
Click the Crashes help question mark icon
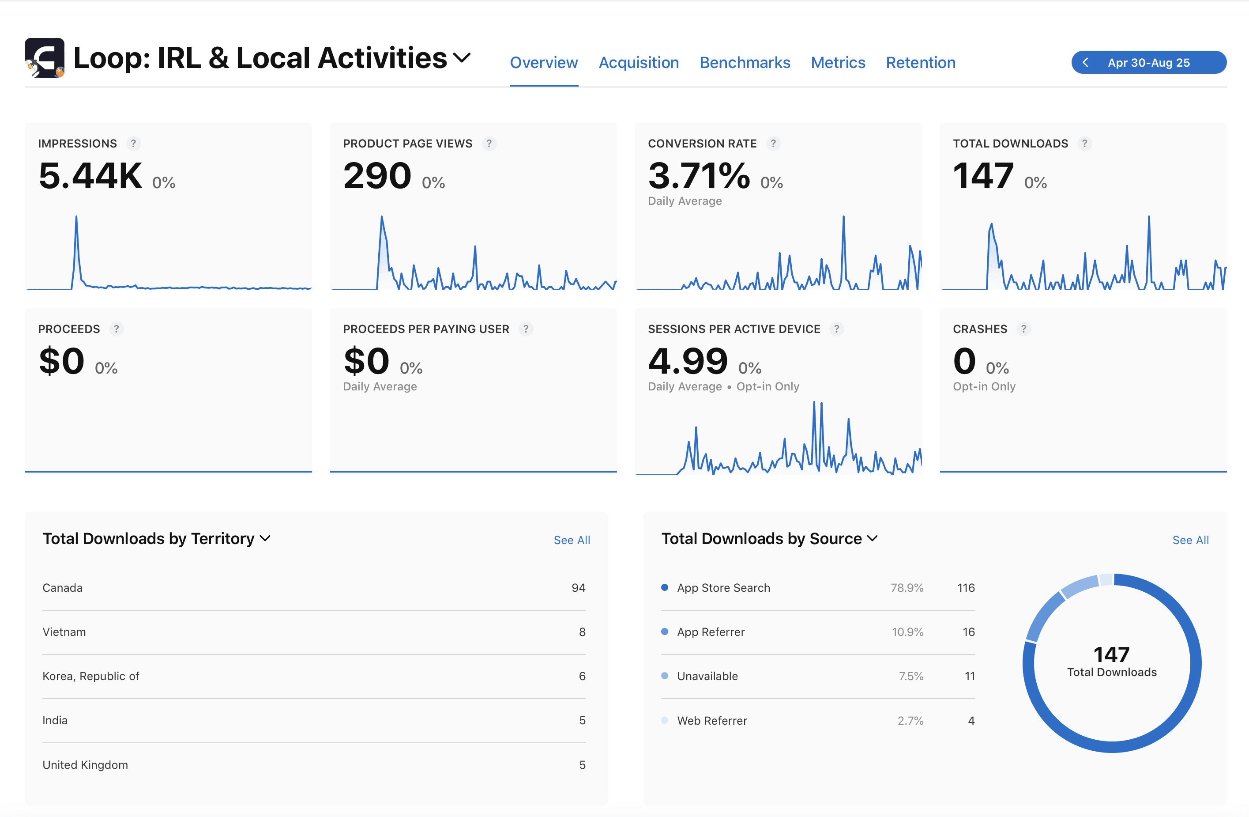point(1023,329)
